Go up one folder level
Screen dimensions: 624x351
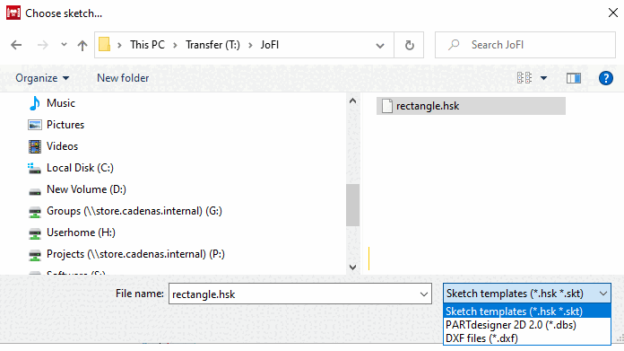[82, 45]
